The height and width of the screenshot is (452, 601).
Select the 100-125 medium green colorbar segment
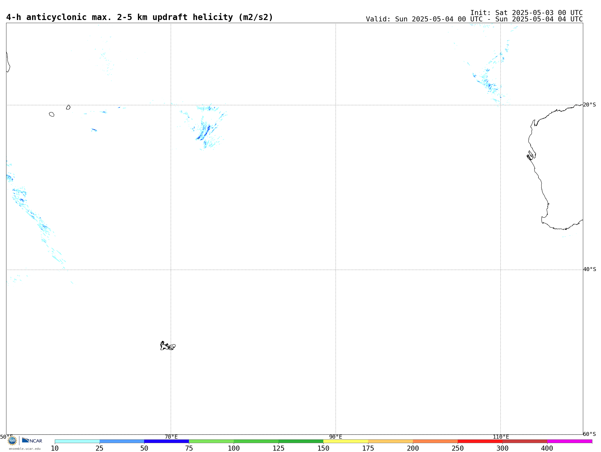256,441
